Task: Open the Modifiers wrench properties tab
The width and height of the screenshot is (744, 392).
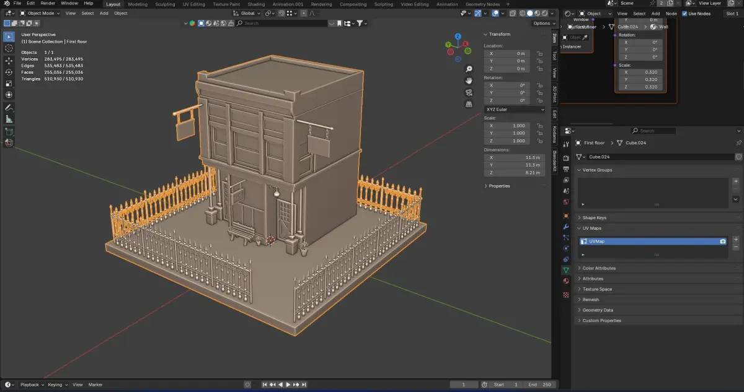Action: [565, 227]
